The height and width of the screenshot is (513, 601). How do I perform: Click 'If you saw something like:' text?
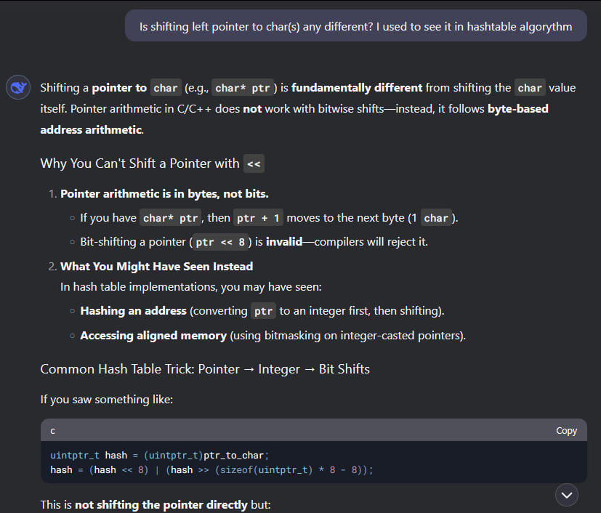click(107, 399)
